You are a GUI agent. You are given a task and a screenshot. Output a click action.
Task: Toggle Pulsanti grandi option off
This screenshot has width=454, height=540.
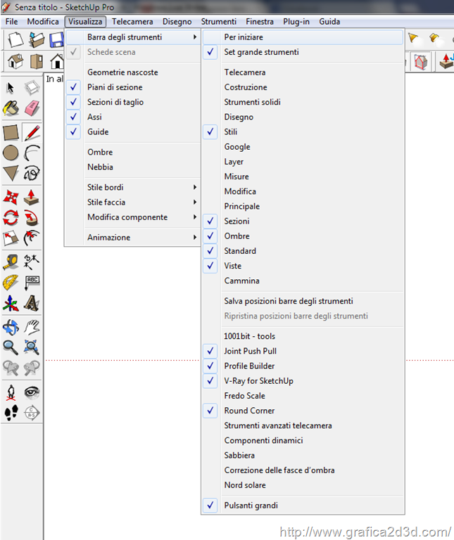(x=210, y=506)
